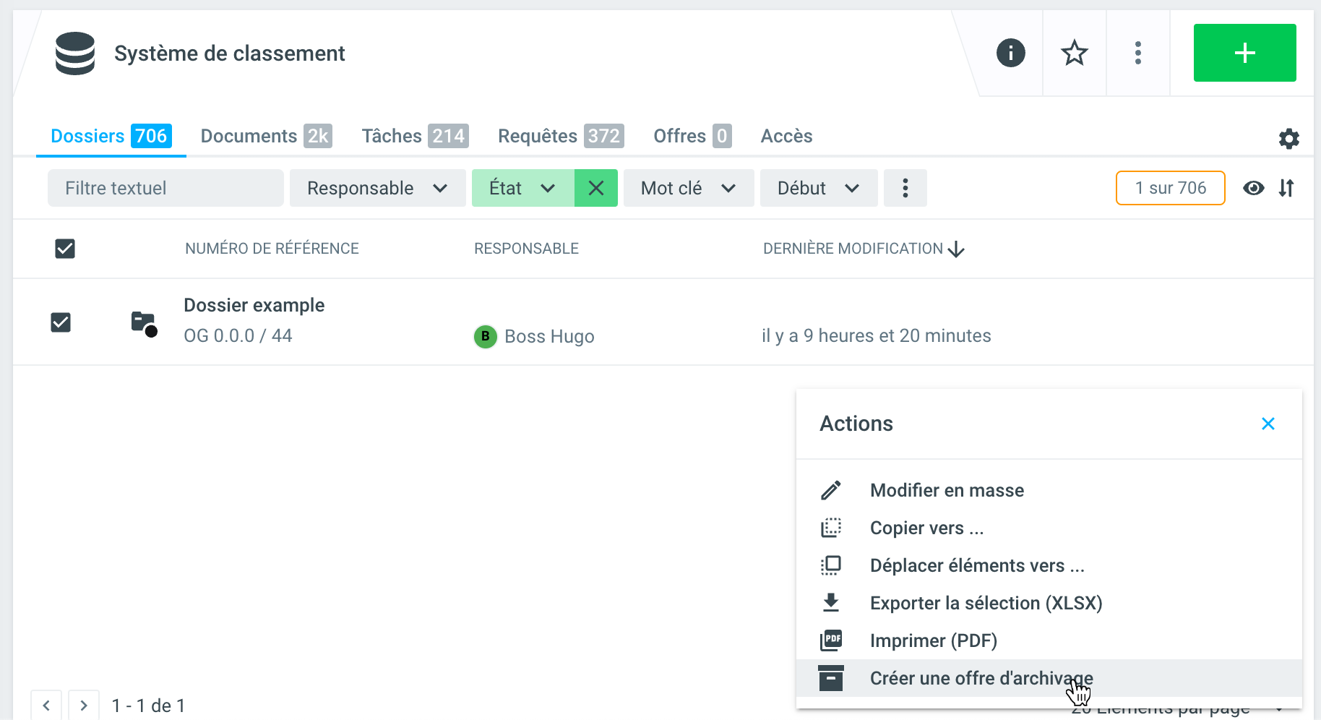Image resolution: width=1321 pixels, height=720 pixels.
Task: Expand the Responsable filter dropdown
Action: [x=377, y=188]
